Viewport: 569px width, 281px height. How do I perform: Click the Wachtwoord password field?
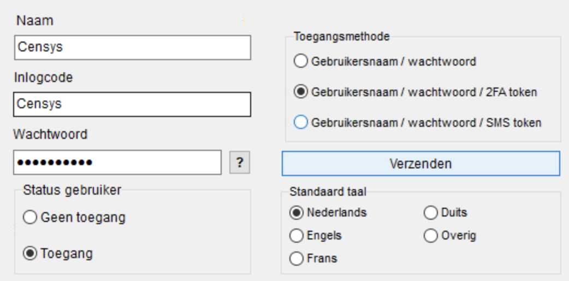(117, 162)
